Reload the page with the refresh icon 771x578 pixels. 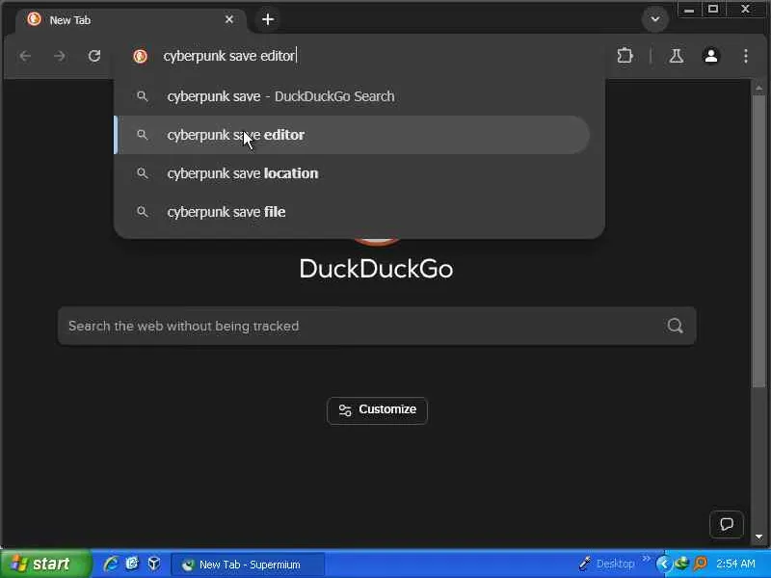(94, 56)
